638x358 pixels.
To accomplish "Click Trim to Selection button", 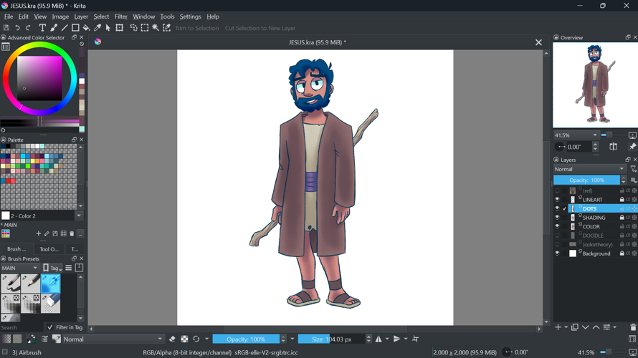I will (196, 29).
